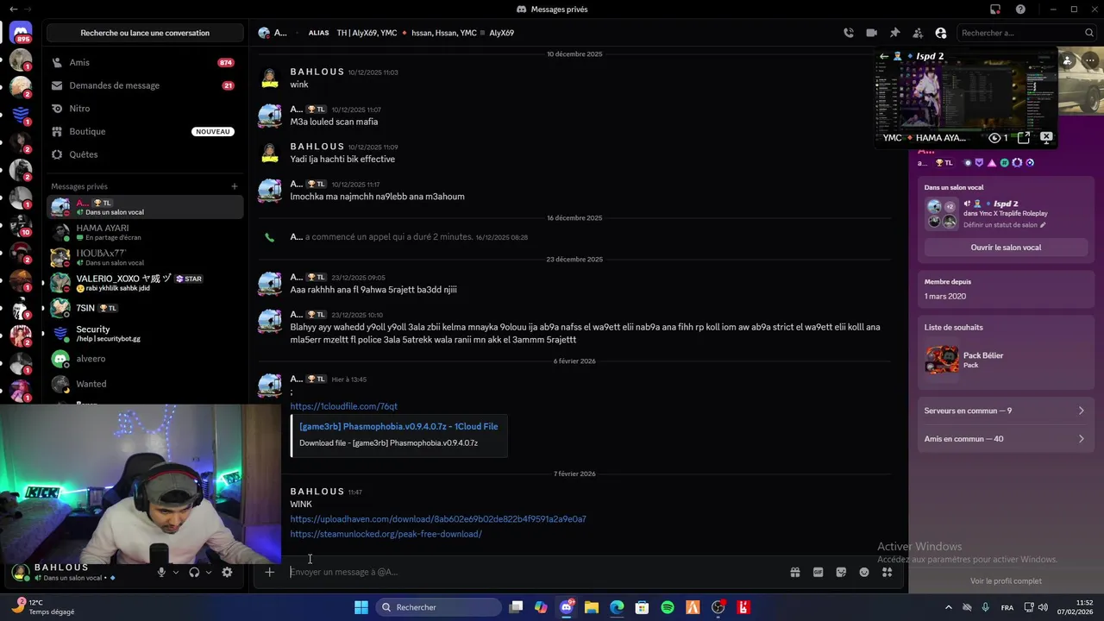Open the profile more options menu
1104x621 pixels.
click(1091, 61)
